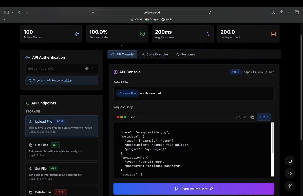Switch to the API Console tab

[x=122, y=54]
